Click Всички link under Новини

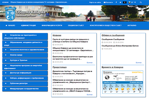(90, 63)
